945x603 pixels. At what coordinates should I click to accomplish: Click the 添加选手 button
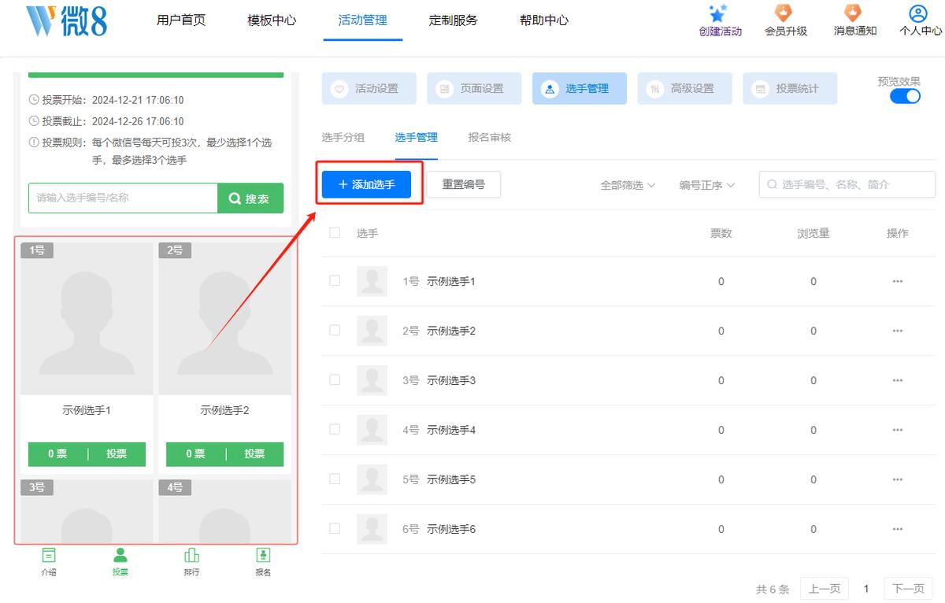click(366, 184)
